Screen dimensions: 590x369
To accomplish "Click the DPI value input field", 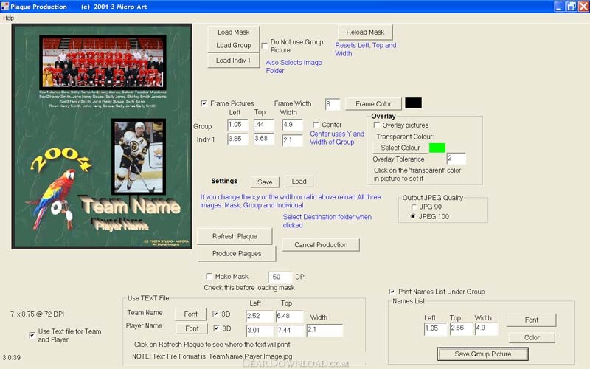I will [280, 277].
